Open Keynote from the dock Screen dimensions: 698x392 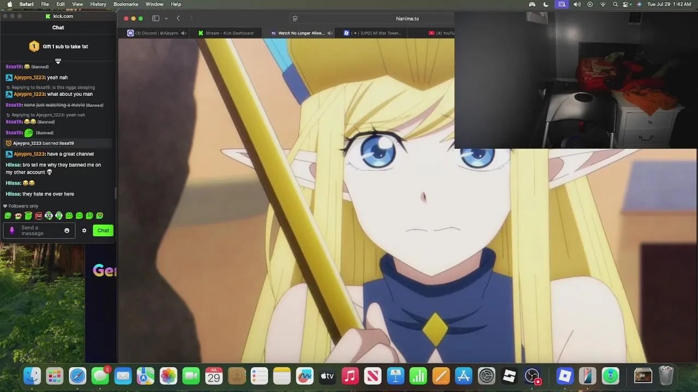(x=395, y=376)
